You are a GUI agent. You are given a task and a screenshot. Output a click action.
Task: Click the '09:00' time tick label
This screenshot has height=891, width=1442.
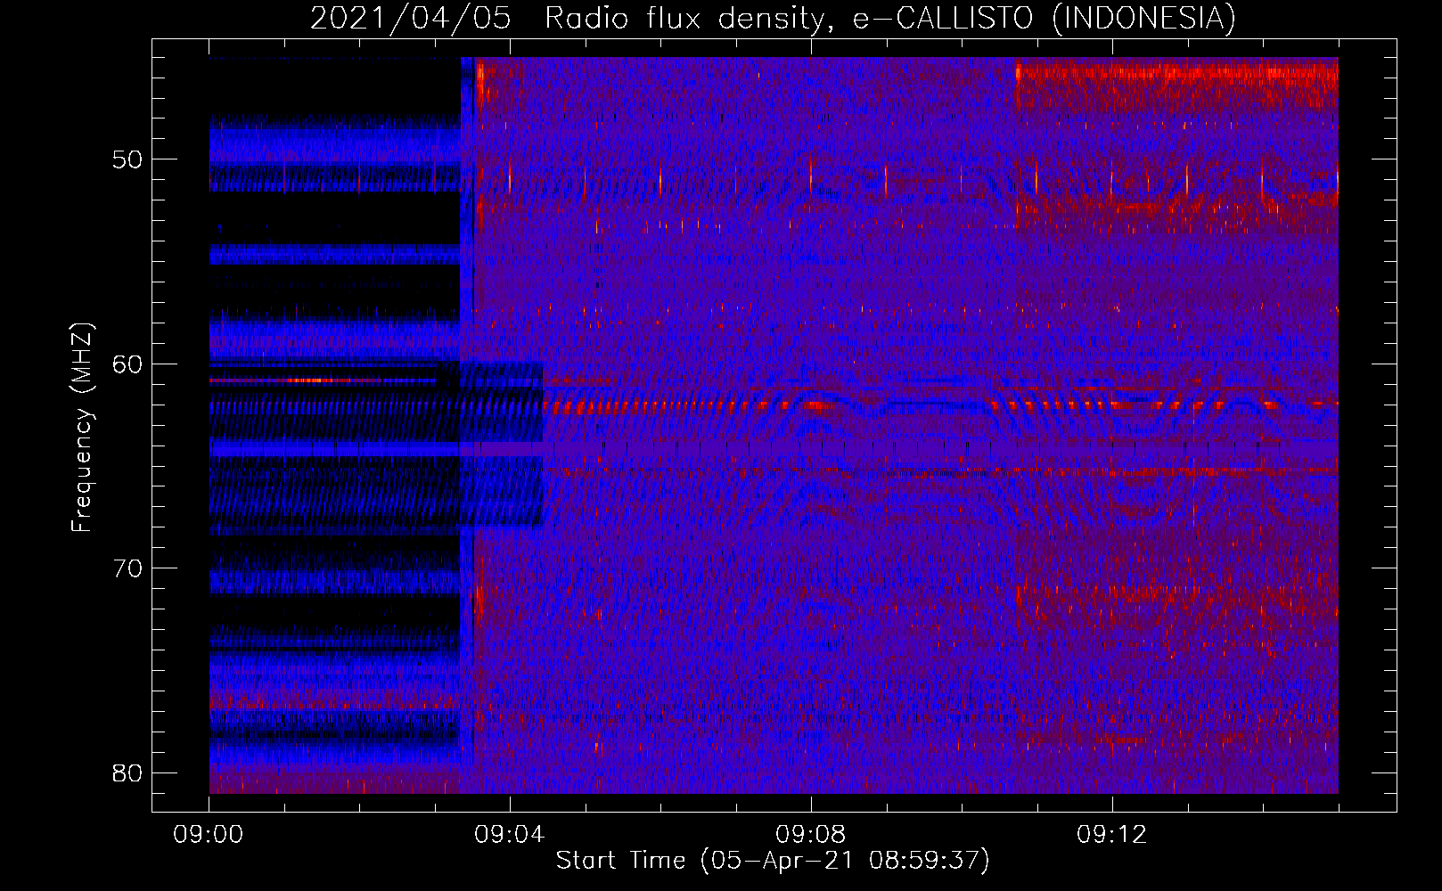point(209,835)
